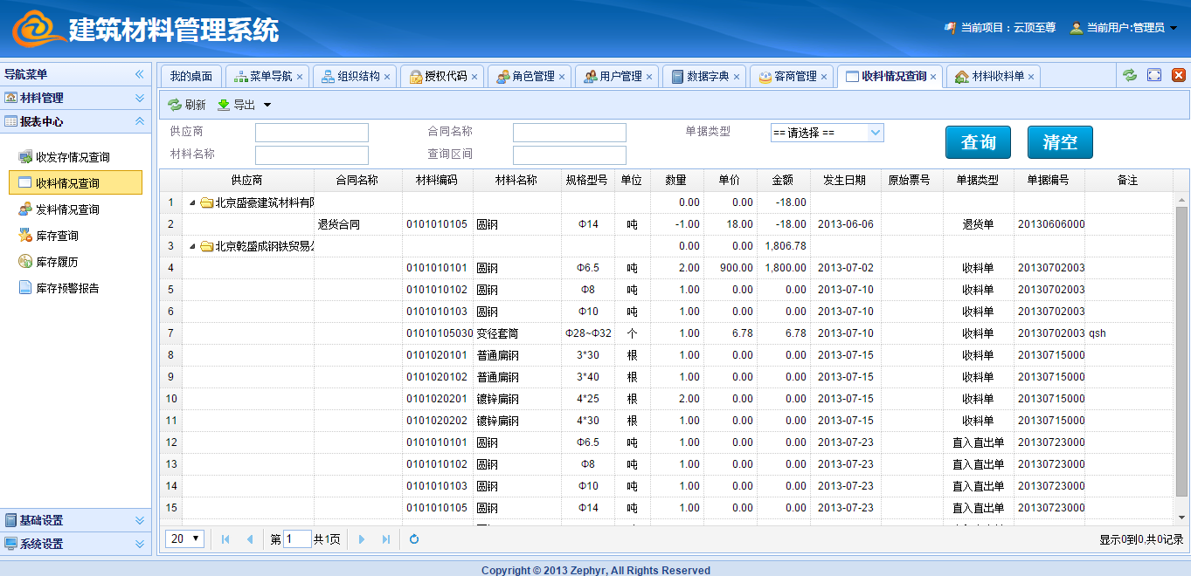This screenshot has width=1191, height=576.
Task: Click the 材料名称 filter input field
Action: pos(312,155)
